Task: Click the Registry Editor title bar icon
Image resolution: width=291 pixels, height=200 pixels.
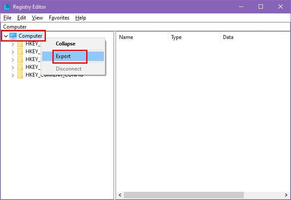Action: 7,7
